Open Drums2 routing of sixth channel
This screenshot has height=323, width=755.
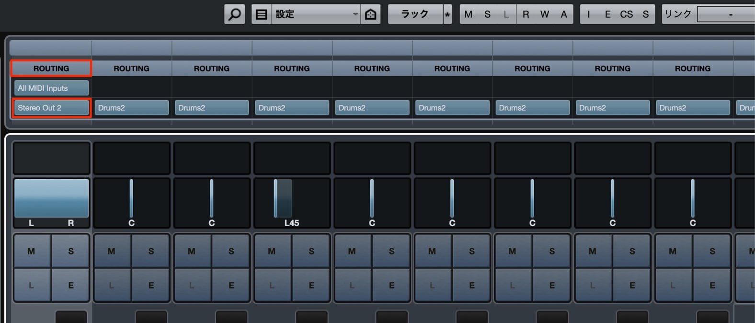[452, 108]
